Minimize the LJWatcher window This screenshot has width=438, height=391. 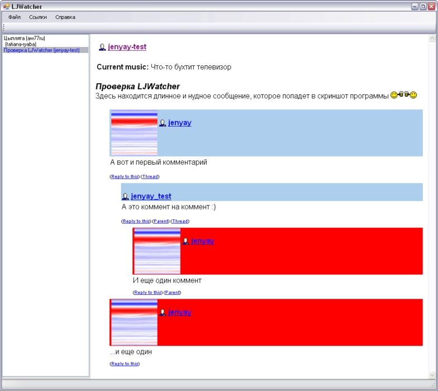point(415,7)
